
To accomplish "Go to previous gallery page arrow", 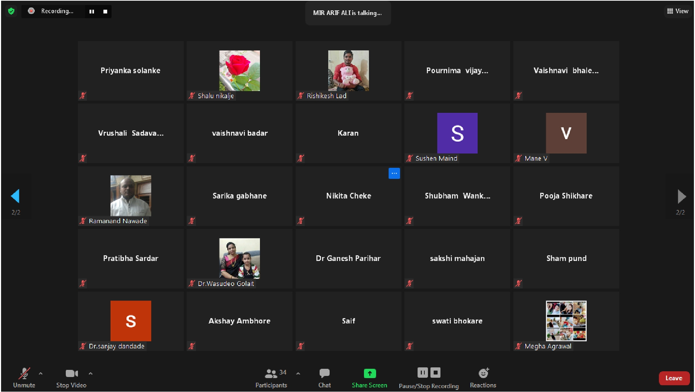I will coord(15,196).
